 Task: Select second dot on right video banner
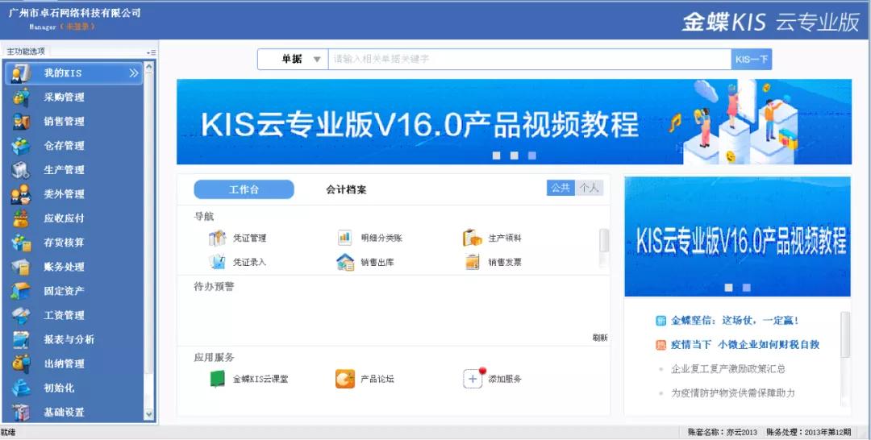point(747,288)
